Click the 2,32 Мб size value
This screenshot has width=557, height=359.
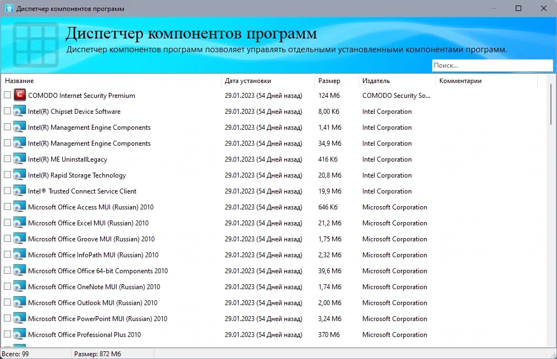tap(330, 255)
